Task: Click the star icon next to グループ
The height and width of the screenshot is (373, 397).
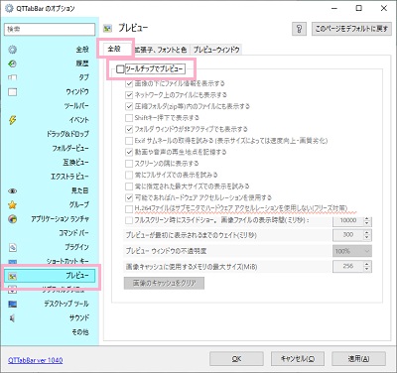Action: (12, 205)
